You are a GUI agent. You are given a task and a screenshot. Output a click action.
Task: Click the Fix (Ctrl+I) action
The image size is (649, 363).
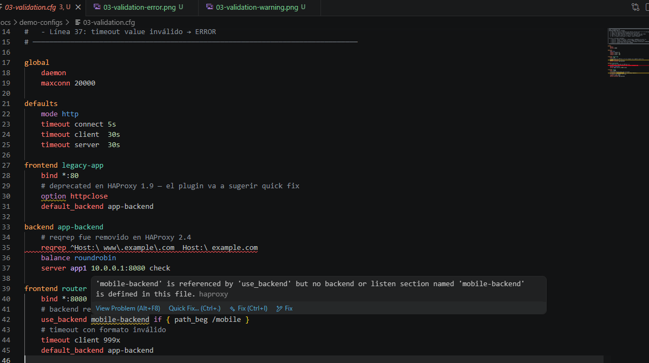point(252,308)
